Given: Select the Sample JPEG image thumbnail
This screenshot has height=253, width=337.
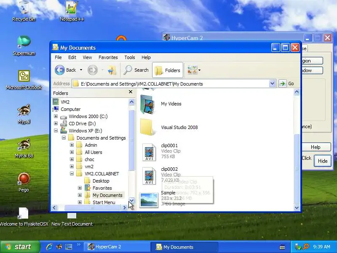Looking at the screenshot, I should point(149,200).
